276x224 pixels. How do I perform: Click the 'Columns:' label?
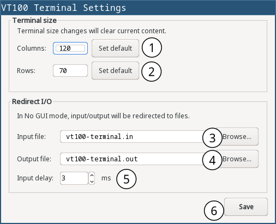pyautogui.click(x=32, y=49)
